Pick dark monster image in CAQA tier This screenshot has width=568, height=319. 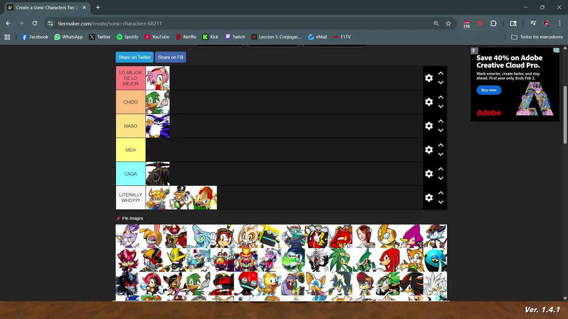coord(158,174)
